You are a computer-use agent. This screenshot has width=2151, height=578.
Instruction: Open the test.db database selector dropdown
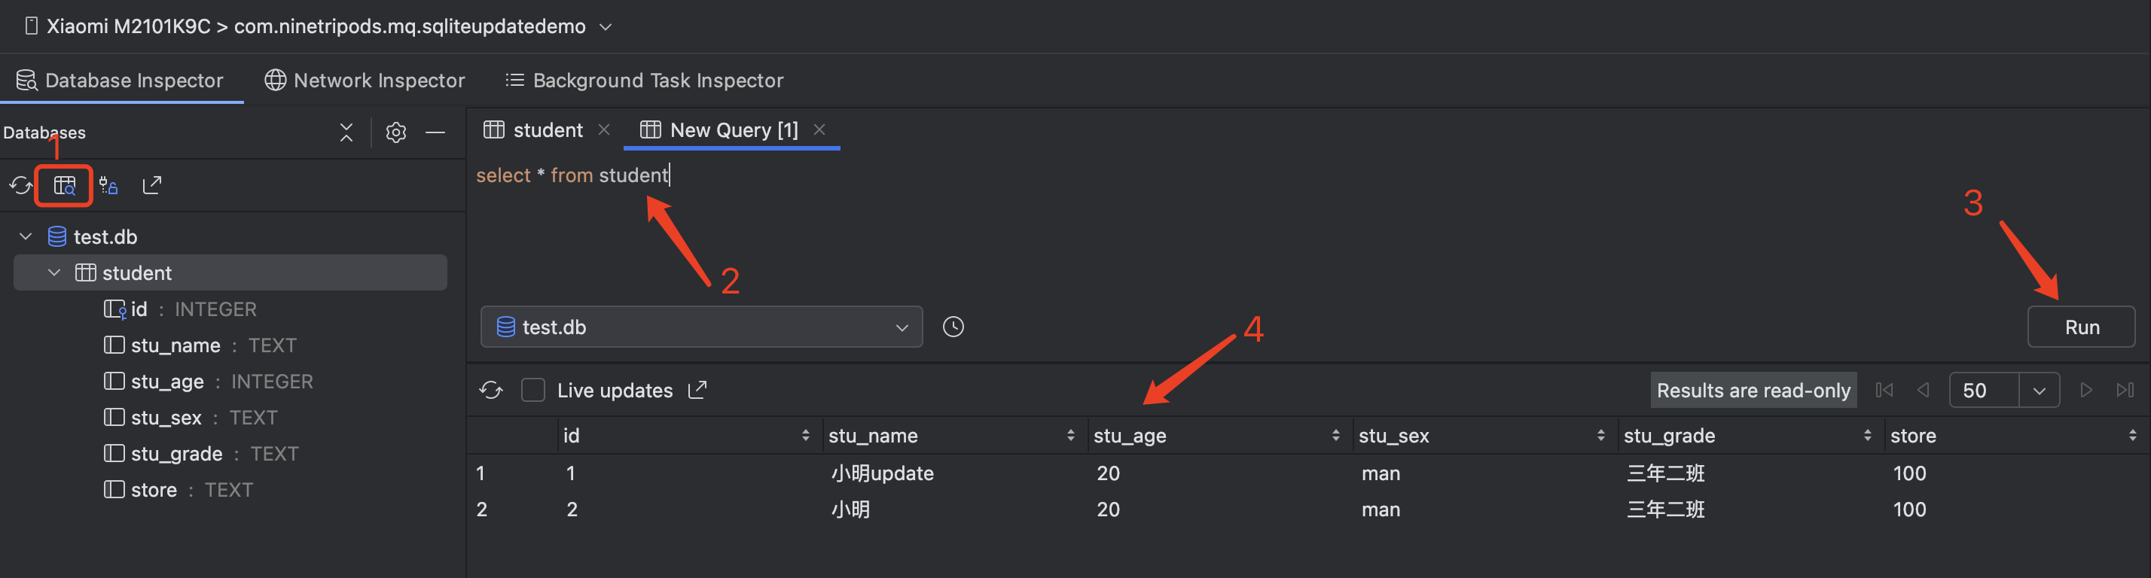point(901,326)
